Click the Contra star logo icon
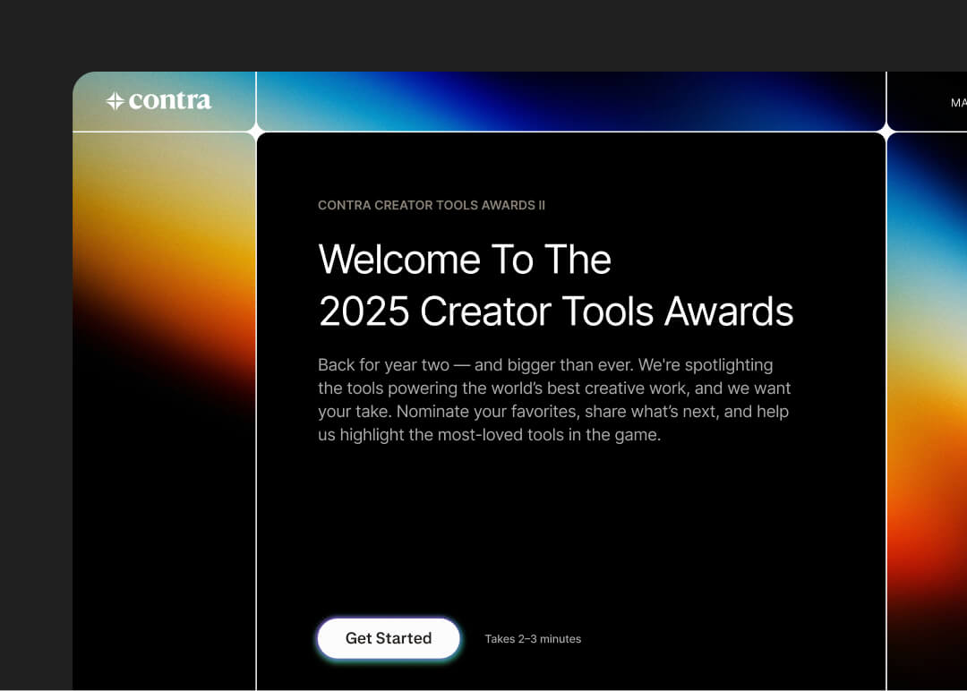Screen dimensions: 967x691 tap(115, 101)
